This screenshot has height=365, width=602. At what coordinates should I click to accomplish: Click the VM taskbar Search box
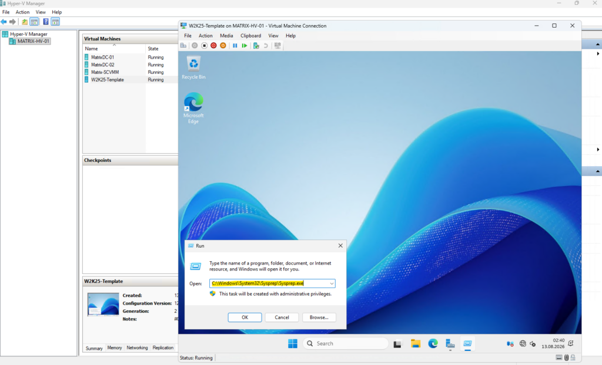tap(346, 343)
